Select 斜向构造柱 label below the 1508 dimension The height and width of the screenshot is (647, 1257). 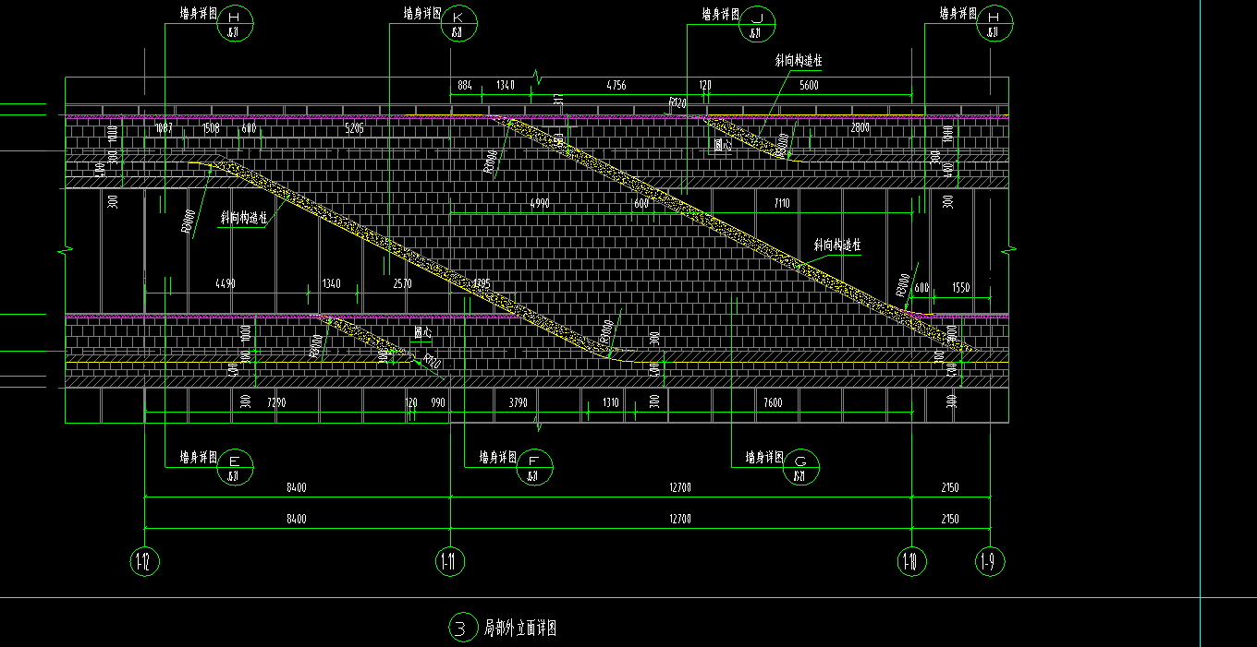243,219
